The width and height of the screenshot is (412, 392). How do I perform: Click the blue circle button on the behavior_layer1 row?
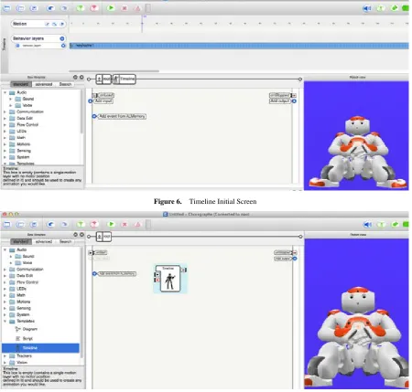coord(63,46)
